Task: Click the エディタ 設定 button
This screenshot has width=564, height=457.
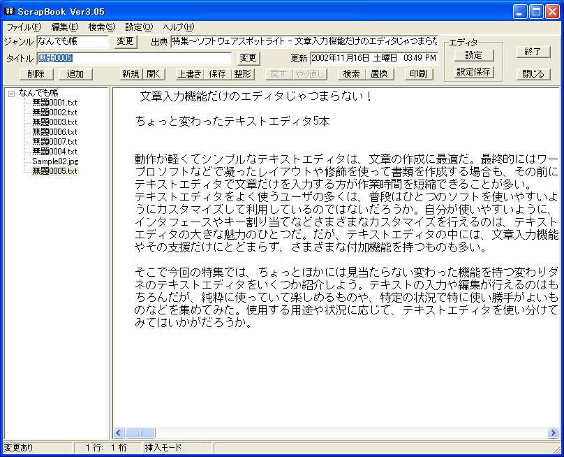Action: point(474,55)
